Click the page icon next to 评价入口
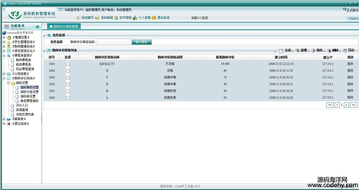The image size is (359, 190). pos(13,106)
